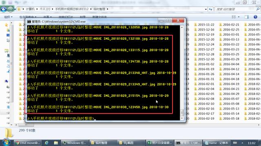
Task: Show hidden tray icons arrow
Action: (x=242, y=143)
